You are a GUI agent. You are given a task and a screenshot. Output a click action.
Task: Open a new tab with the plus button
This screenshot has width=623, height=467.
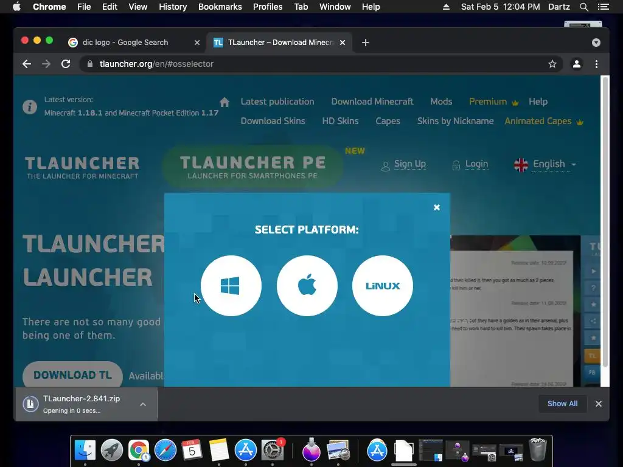tap(366, 43)
